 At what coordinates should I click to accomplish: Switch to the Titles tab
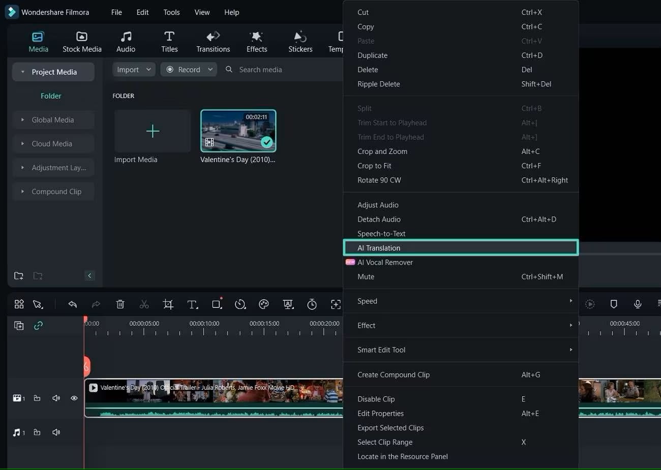[x=169, y=42]
